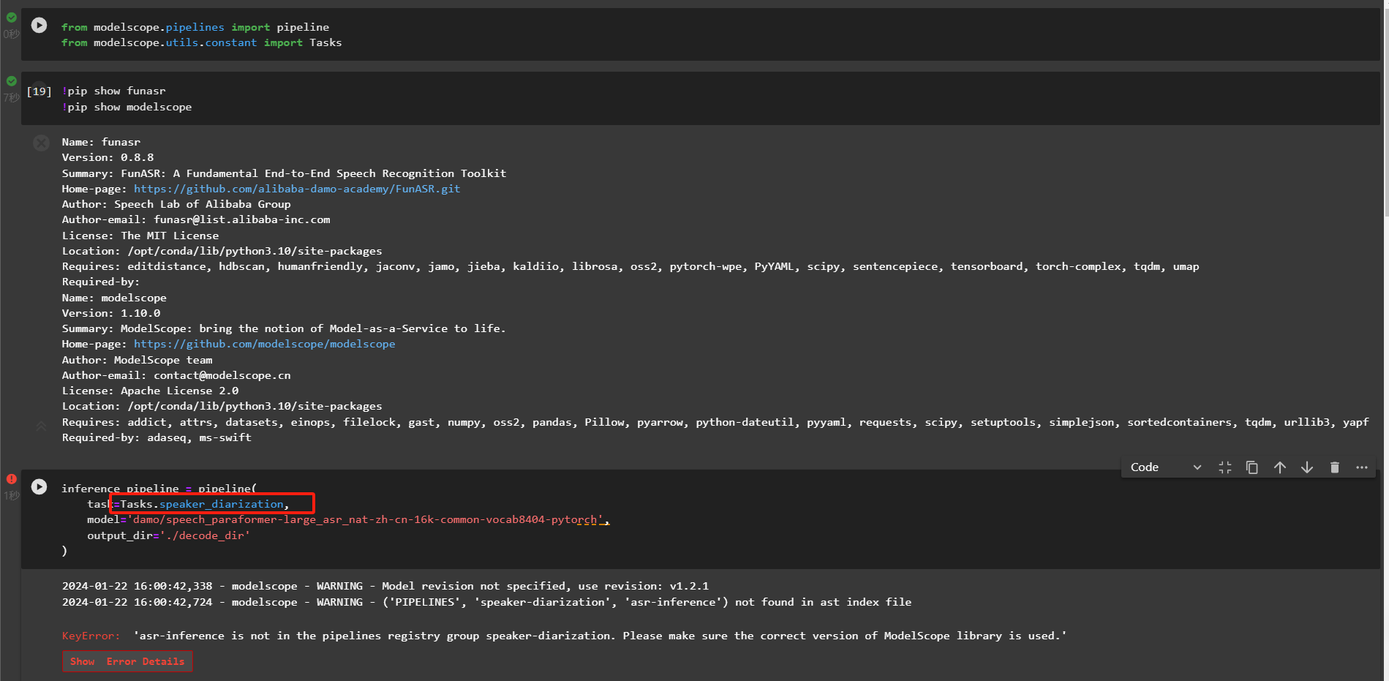Click Show Error Details button
Image resolution: width=1389 pixels, height=681 pixels.
pyautogui.click(x=127, y=661)
